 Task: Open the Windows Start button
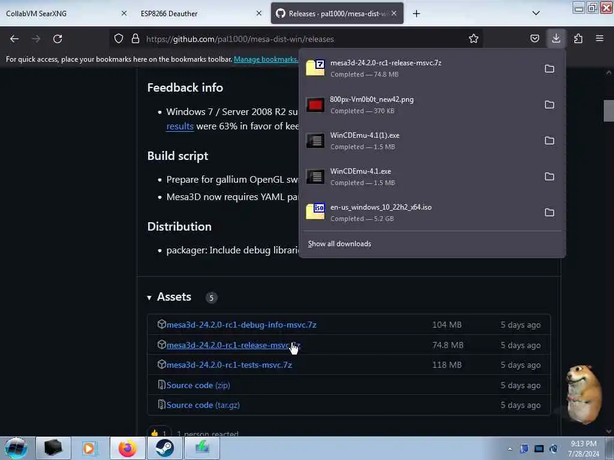coord(16,448)
